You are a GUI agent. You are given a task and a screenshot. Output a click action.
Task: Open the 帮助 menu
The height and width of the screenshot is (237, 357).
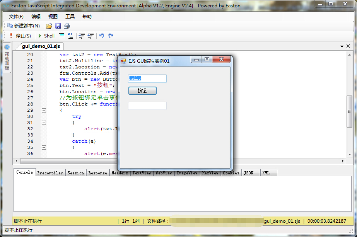point(87,17)
